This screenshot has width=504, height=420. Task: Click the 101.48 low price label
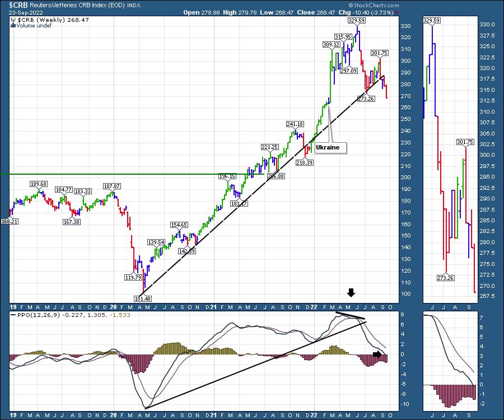click(144, 298)
